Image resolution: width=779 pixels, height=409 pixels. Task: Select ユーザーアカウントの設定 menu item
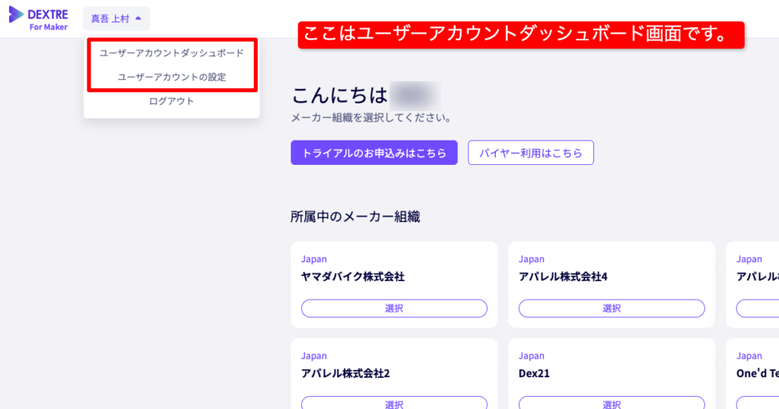coord(172,77)
